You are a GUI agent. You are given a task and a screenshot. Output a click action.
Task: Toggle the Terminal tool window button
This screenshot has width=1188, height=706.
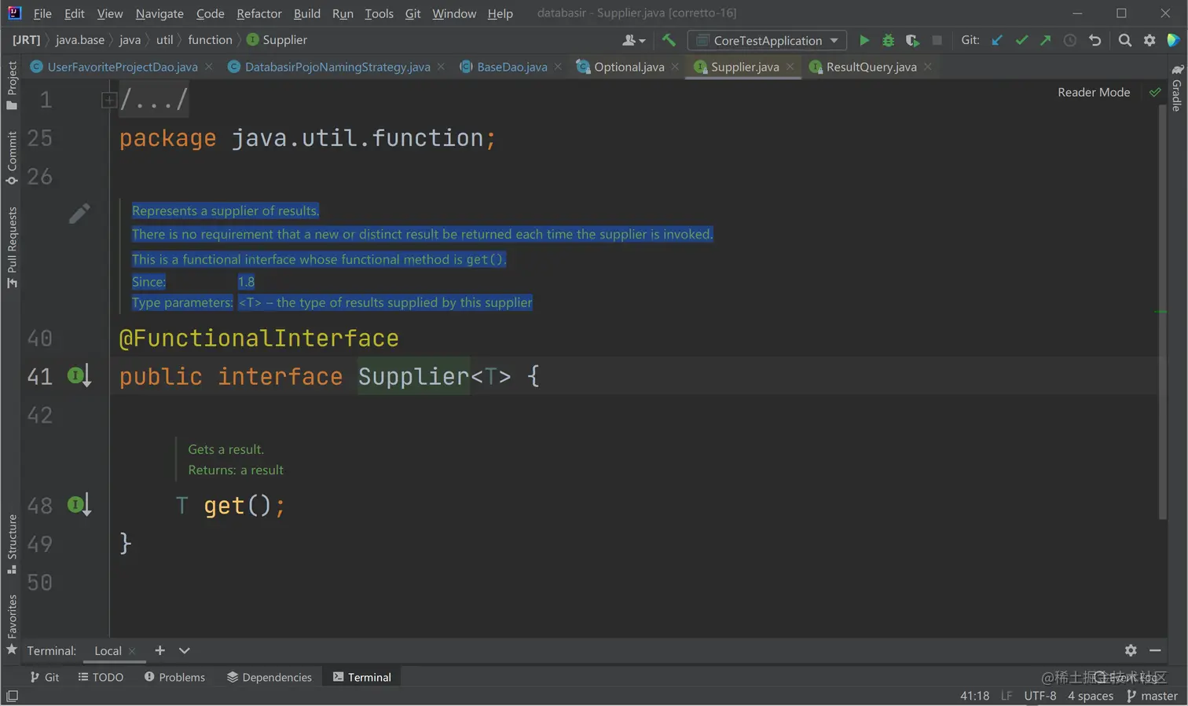[x=362, y=677]
